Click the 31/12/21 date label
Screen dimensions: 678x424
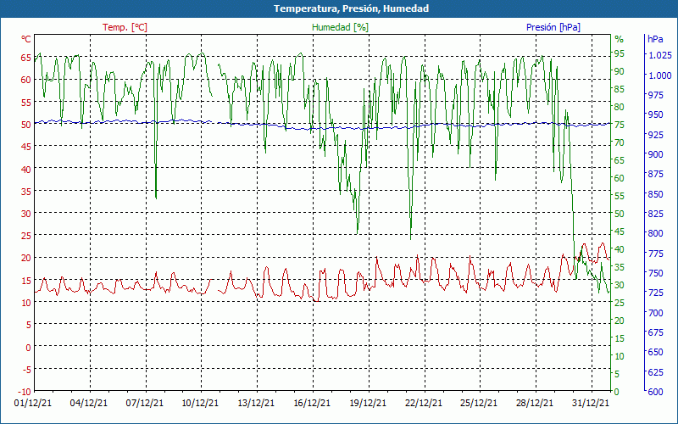591,403
